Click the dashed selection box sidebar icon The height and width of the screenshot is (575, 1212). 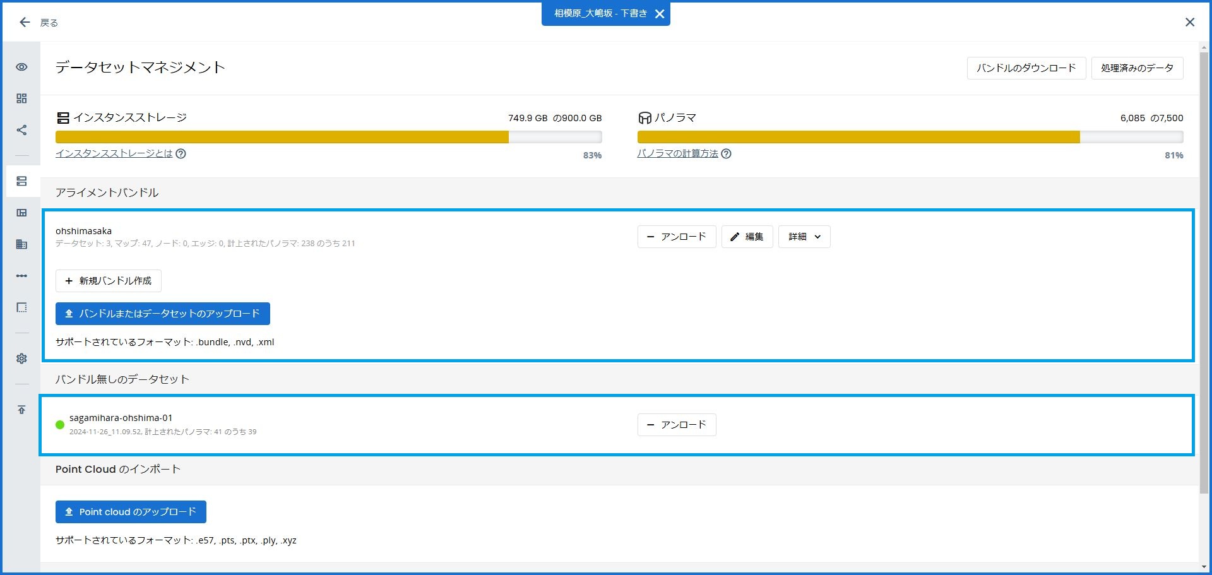click(x=21, y=307)
